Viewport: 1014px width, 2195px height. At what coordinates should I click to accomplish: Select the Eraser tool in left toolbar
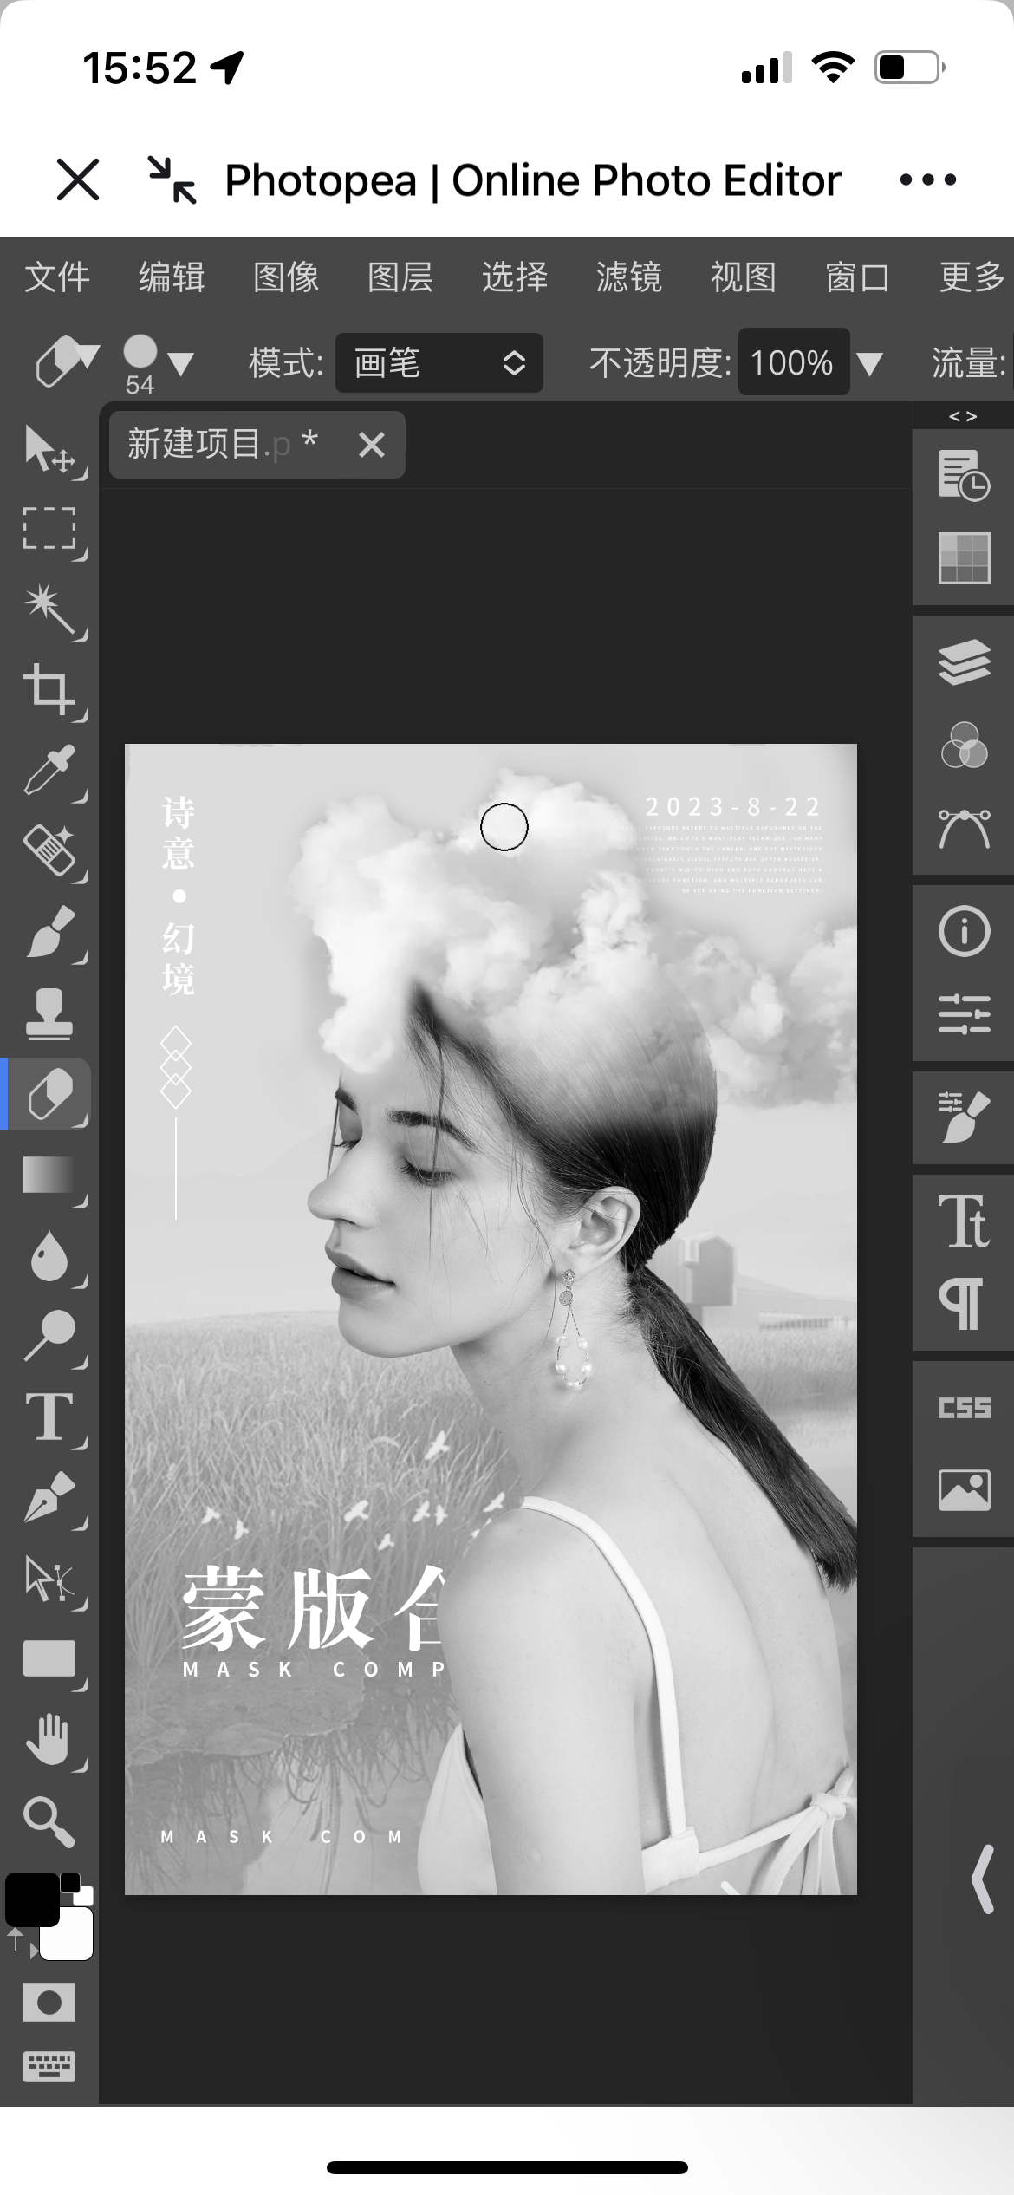coord(49,1094)
